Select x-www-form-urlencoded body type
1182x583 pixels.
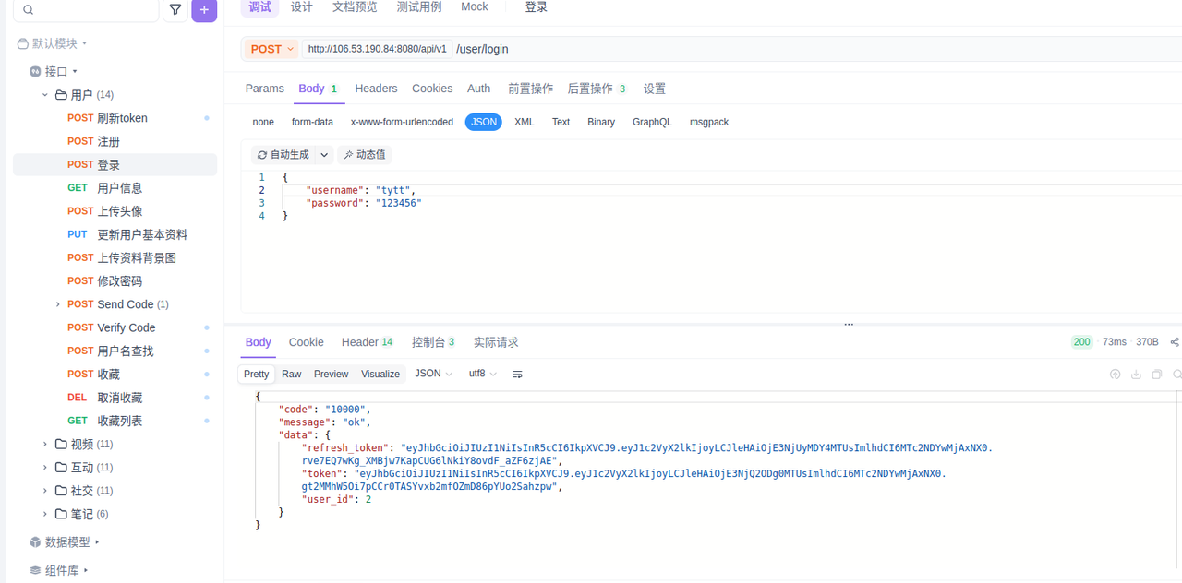tap(402, 122)
